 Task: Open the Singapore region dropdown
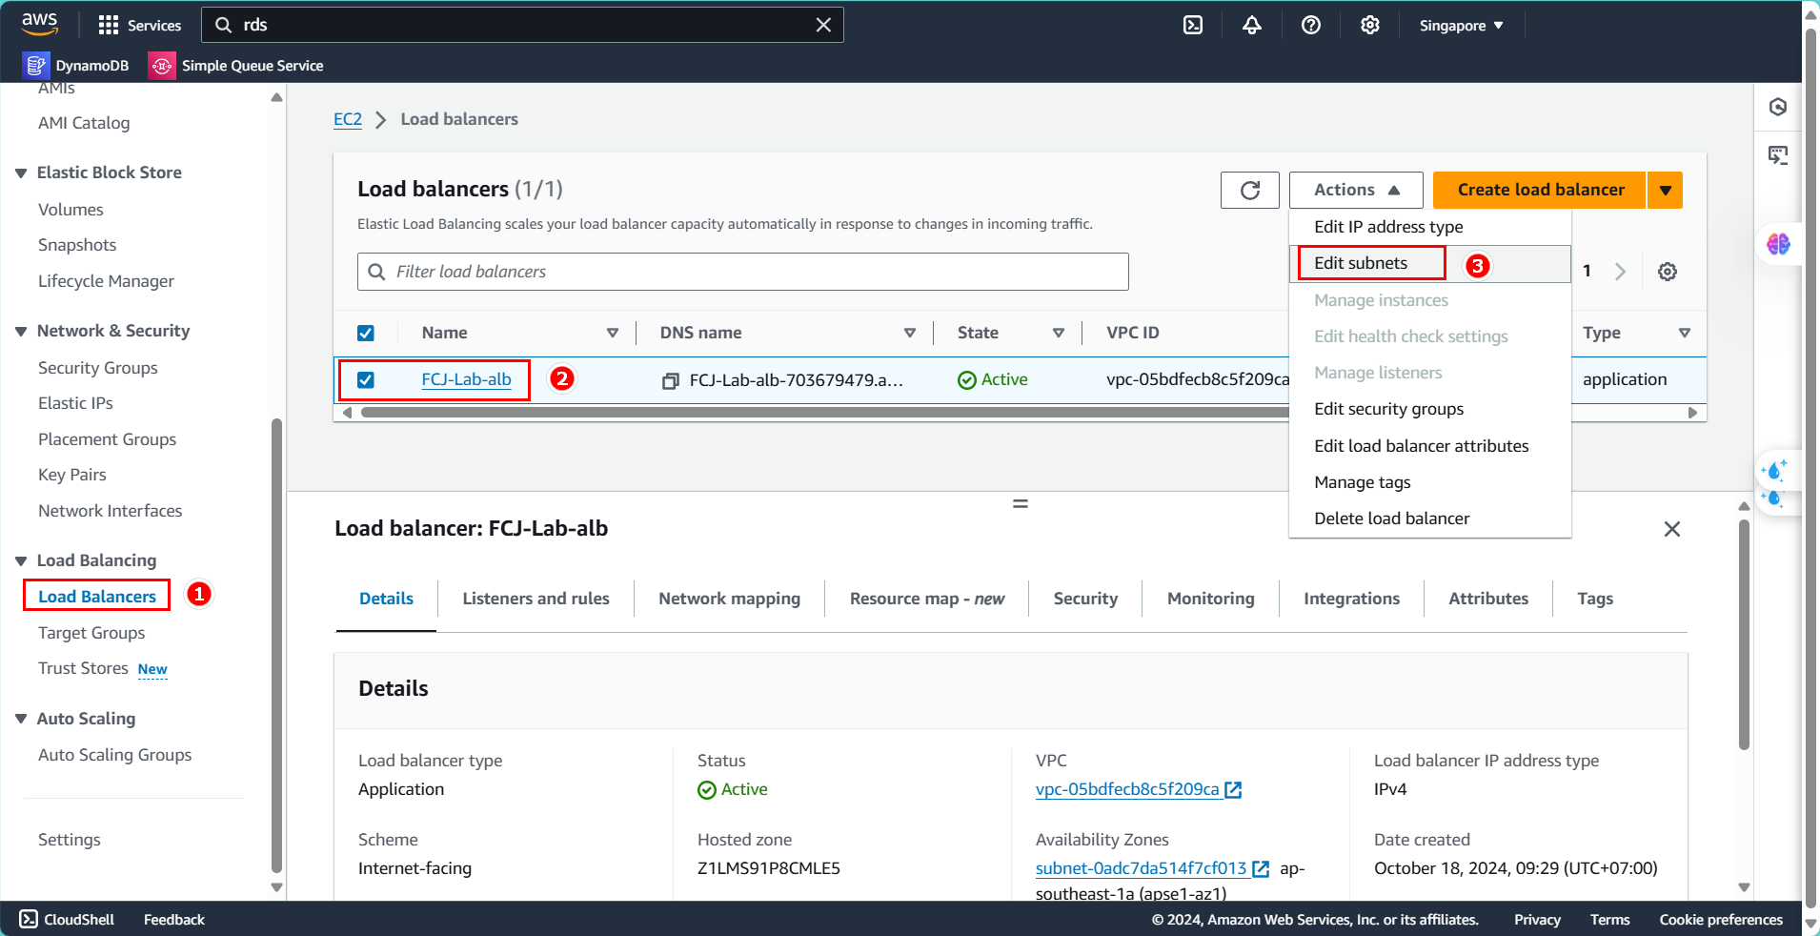[x=1461, y=26]
